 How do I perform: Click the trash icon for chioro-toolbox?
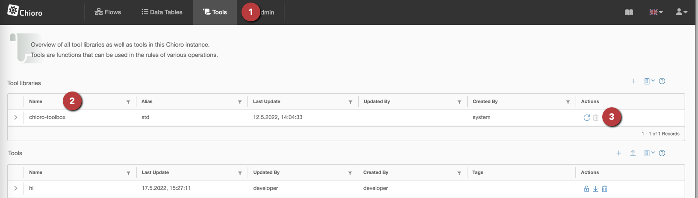[595, 118]
